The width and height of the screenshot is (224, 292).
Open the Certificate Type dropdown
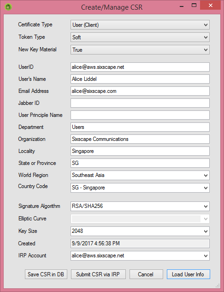click(140, 25)
